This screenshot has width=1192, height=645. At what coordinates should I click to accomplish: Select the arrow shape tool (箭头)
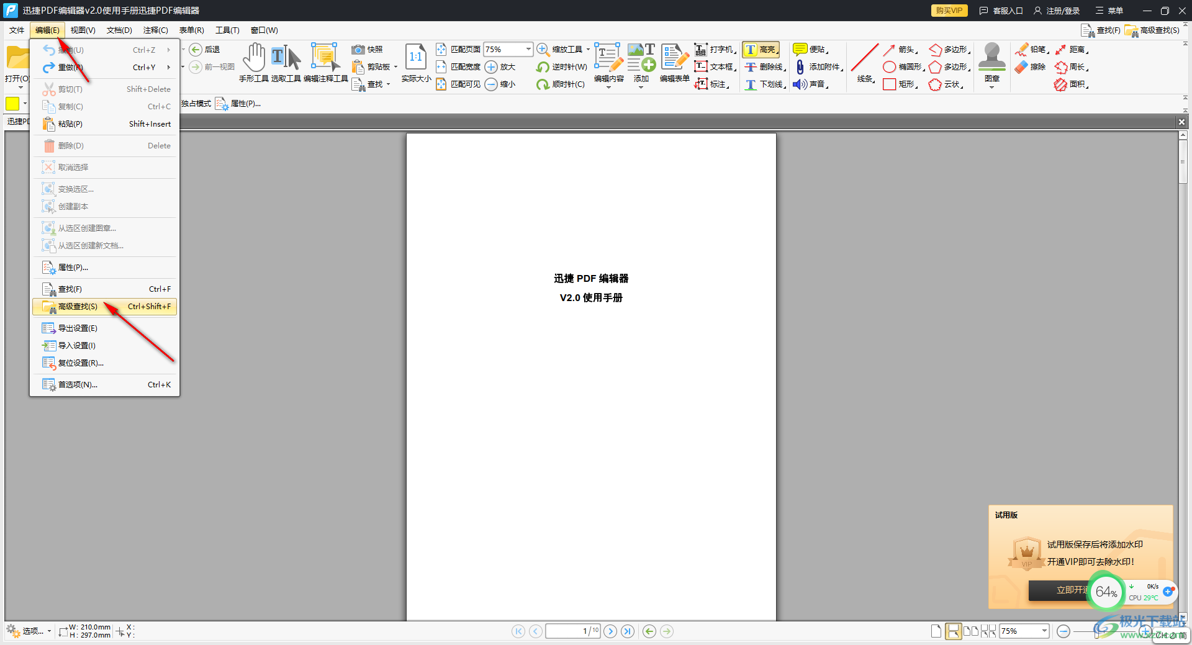coord(900,49)
